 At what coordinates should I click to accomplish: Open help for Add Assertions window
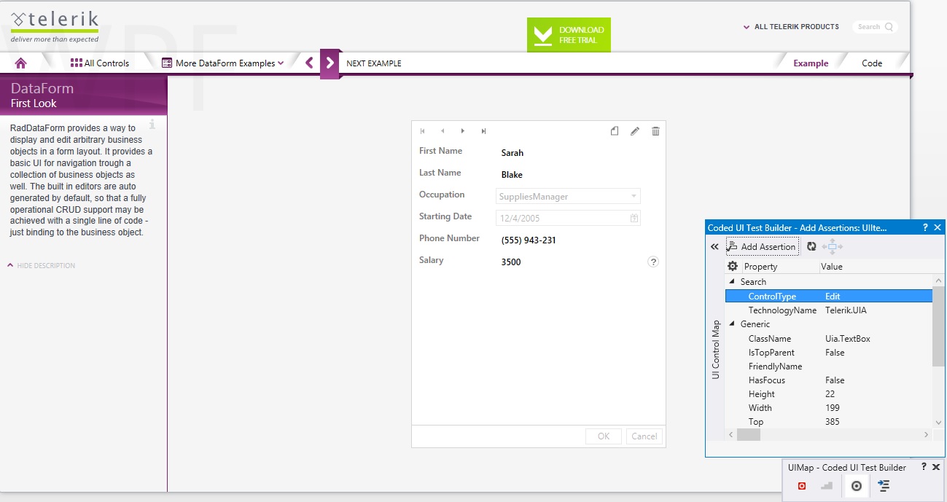coord(925,228)
